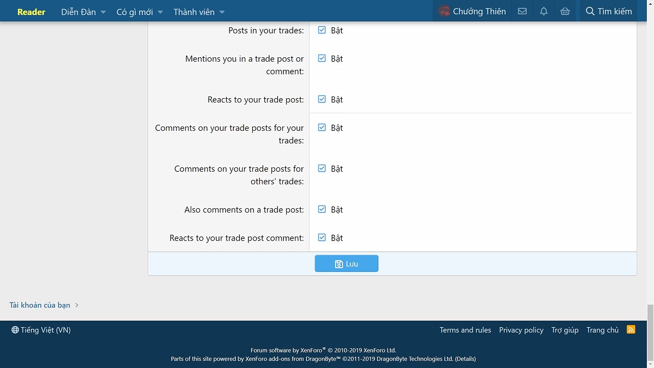Image resolution: width=654 pixels, height=368 pixels.
Task: Open the Terms and rules link
Action: click(x=465, y=330)
